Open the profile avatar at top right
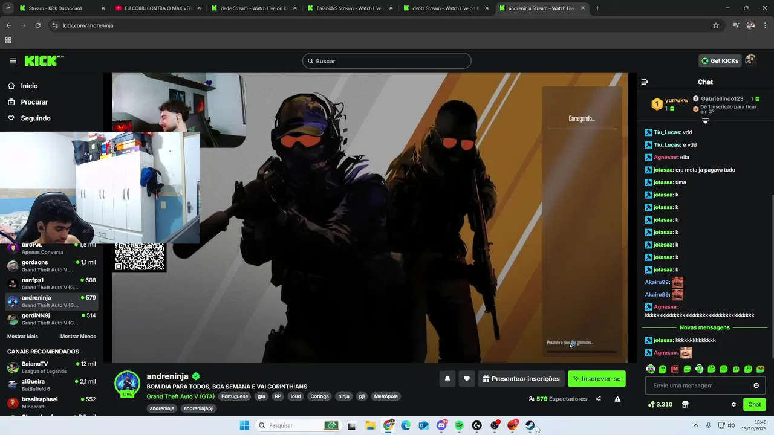This screenshot has width=774, height=435. tap(750, 60)
